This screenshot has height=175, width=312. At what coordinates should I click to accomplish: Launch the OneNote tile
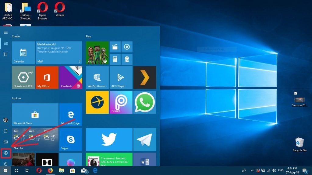71,77
